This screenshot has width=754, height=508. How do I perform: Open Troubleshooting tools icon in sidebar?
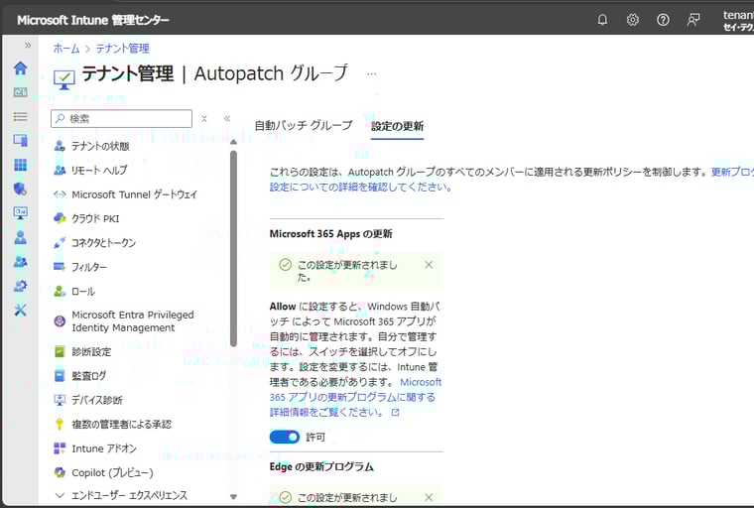click(x=20, y=310)
